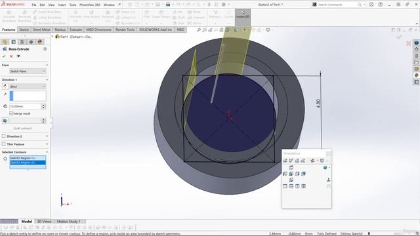Image resolution: width=420 pixels, height=236 pixels.
Task: Enable the Thin Feature checkbox
Action: point(4,144)
